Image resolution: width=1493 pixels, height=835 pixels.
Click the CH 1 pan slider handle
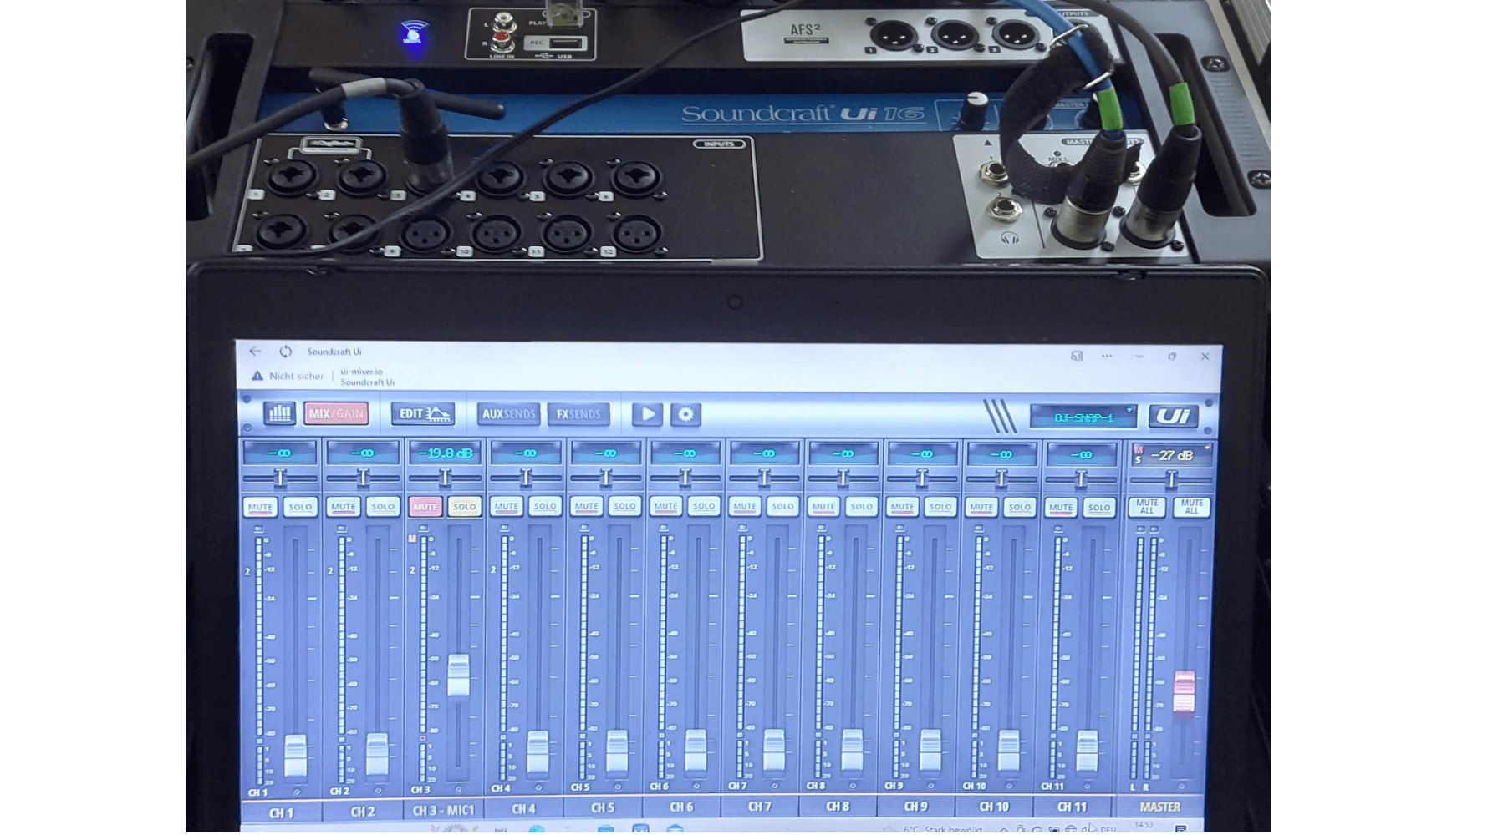pos(280,478)
